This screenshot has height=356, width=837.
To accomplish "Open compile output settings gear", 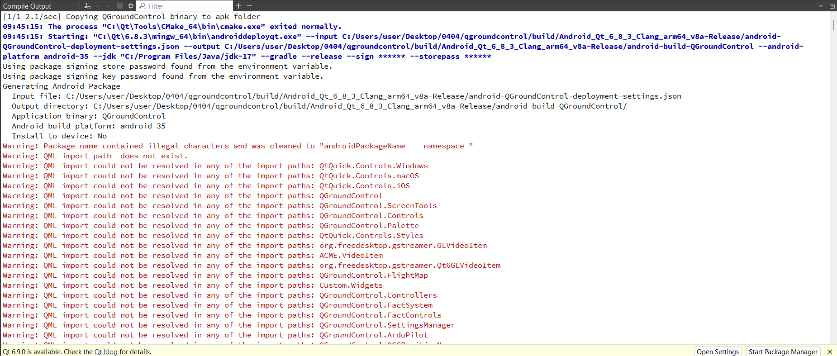I will [131, 6].
